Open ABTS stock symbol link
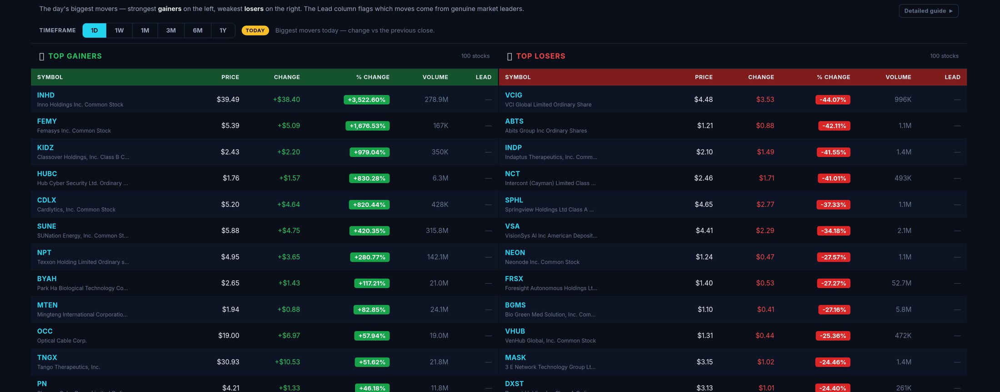 point(514,121)
